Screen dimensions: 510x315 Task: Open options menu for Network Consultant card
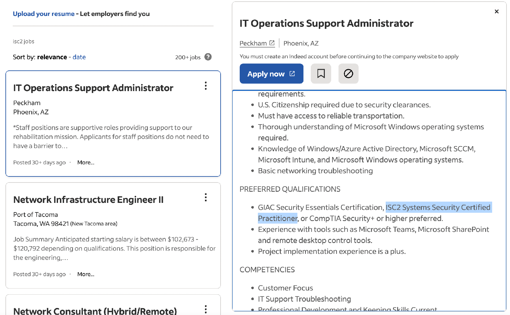coord(206,309)
